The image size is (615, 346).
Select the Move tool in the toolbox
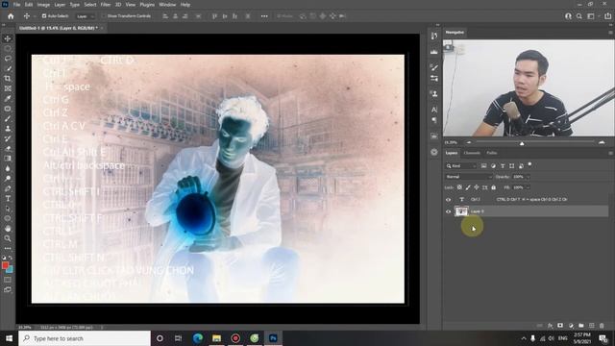(x=8, y=38)
